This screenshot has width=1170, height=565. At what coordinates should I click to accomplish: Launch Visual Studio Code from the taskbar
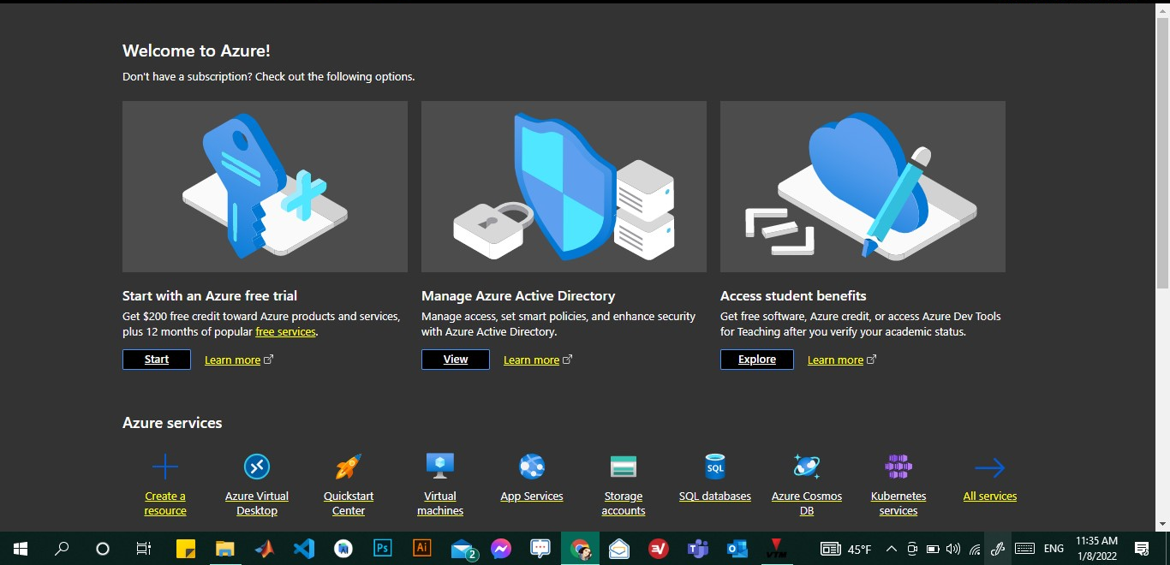coord(303,549)
